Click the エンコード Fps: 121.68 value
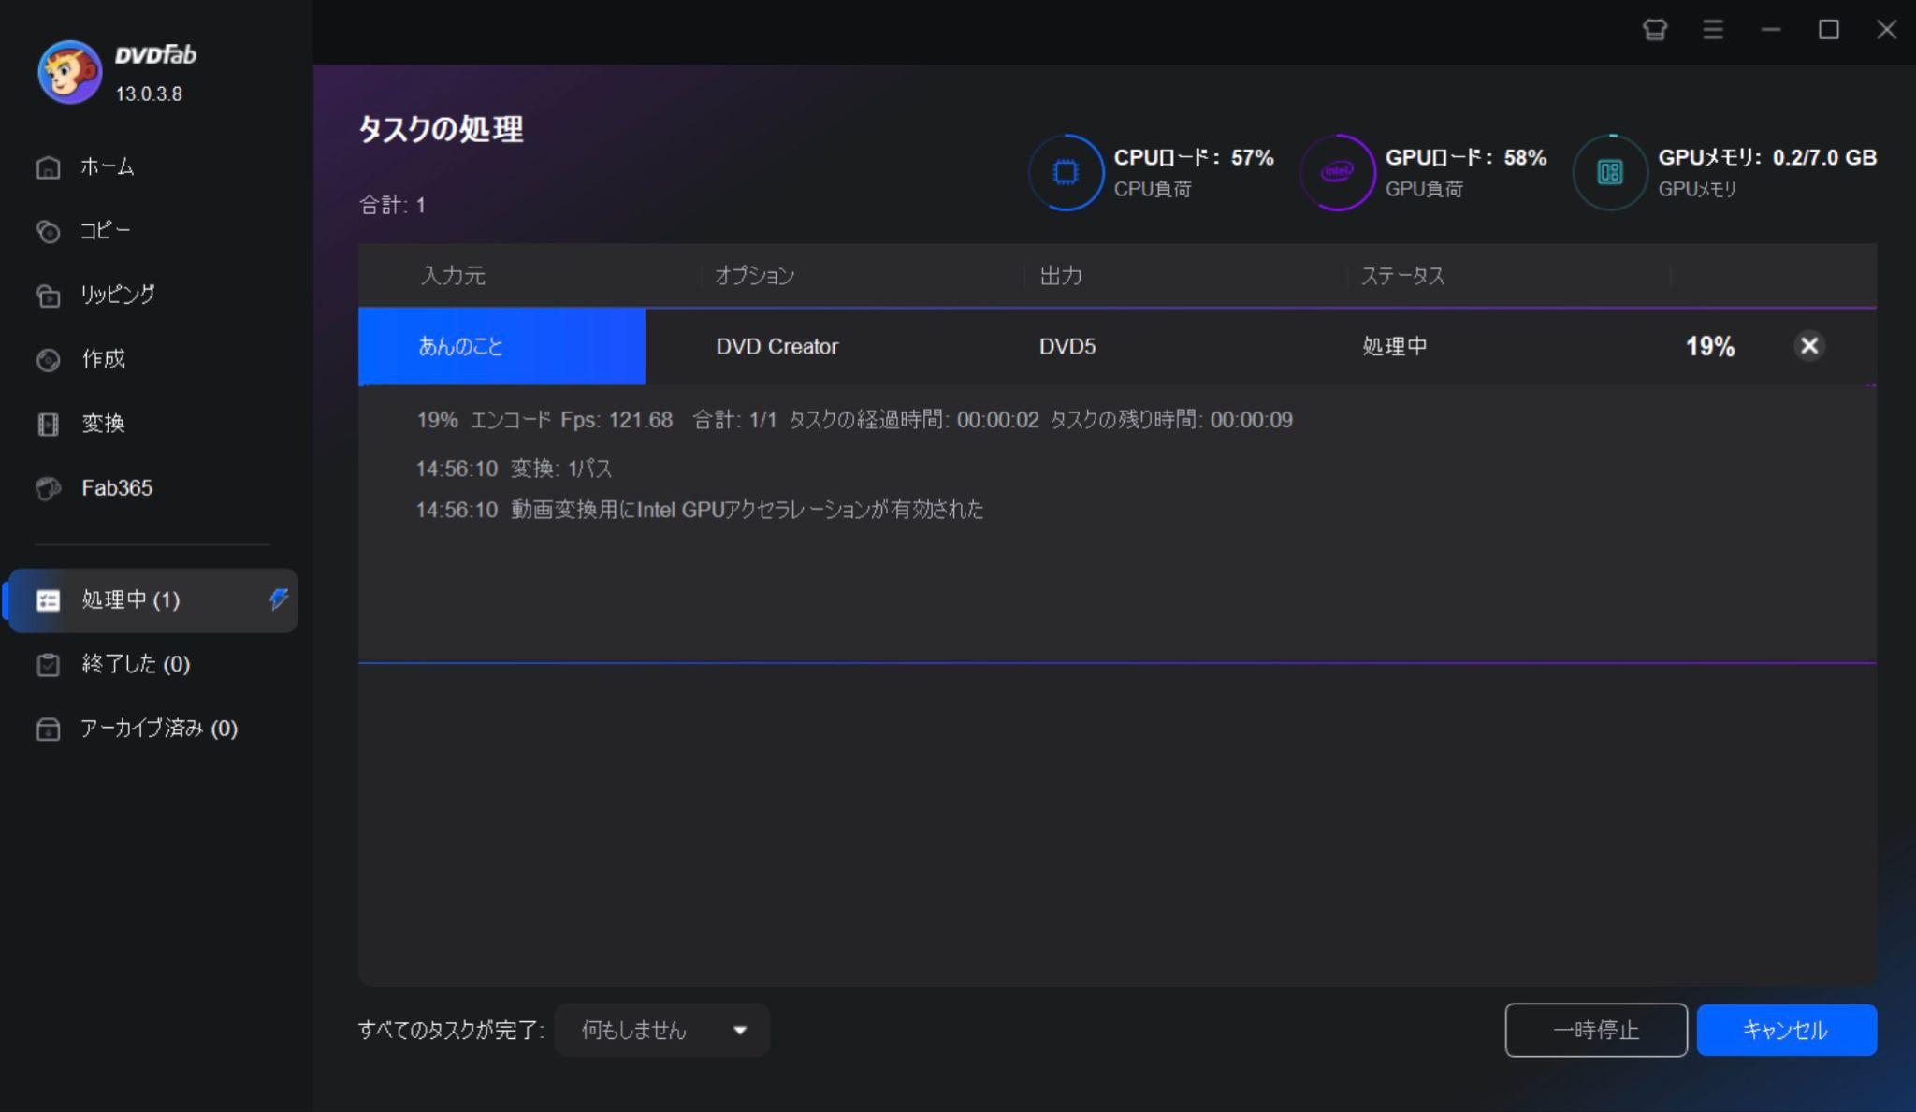Screen dimensions: 1916x1112 572,420
